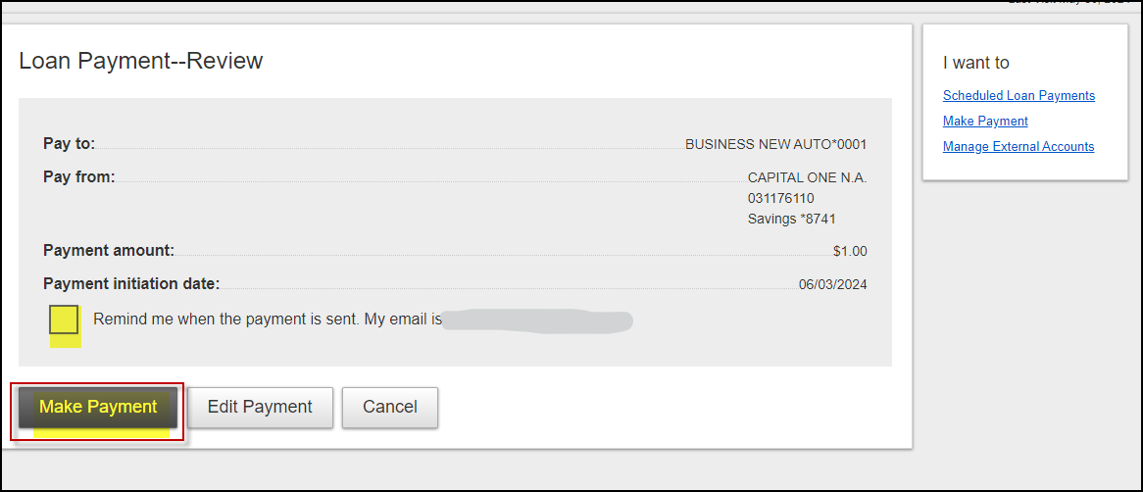Select the payment amount value $1.00
The height and width of the screenshot is (492, 1143).
tap(850, 252)
